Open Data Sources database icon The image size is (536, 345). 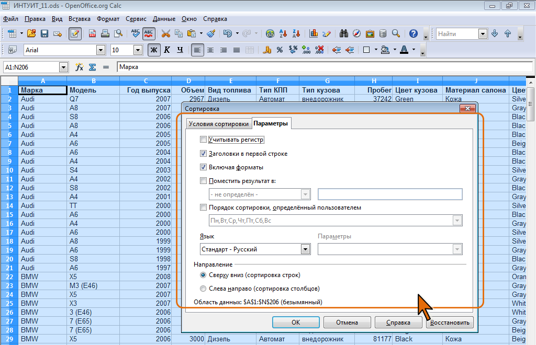tap(383, 33)
